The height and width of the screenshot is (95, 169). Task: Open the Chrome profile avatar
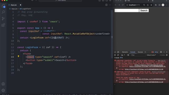(163, 5)
